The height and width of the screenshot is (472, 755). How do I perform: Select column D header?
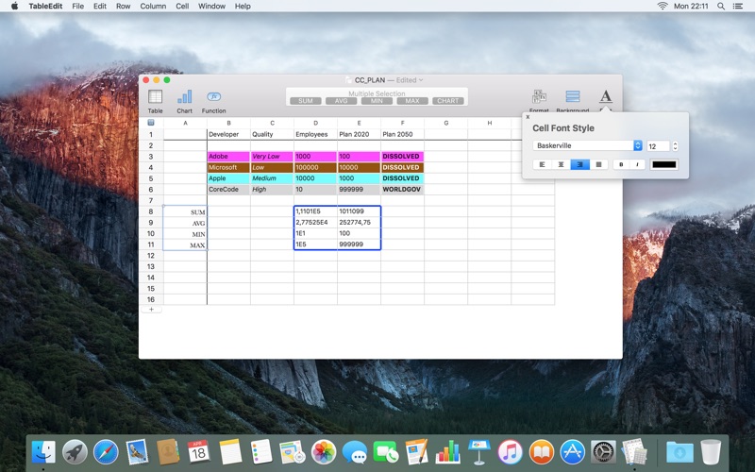pyautogui.click(x=315, y=124)
